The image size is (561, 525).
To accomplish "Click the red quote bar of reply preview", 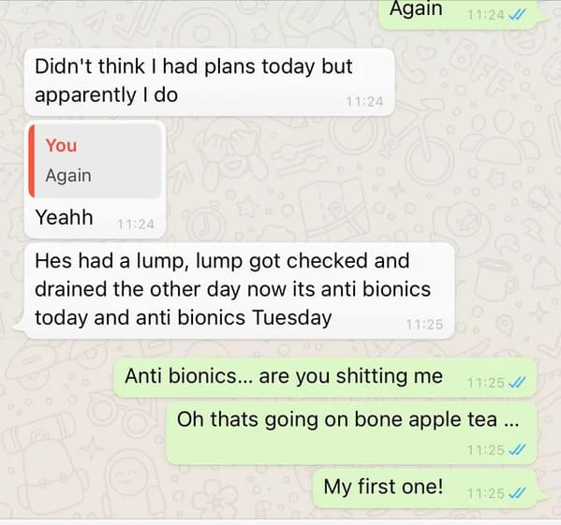I will coord(32,160).
